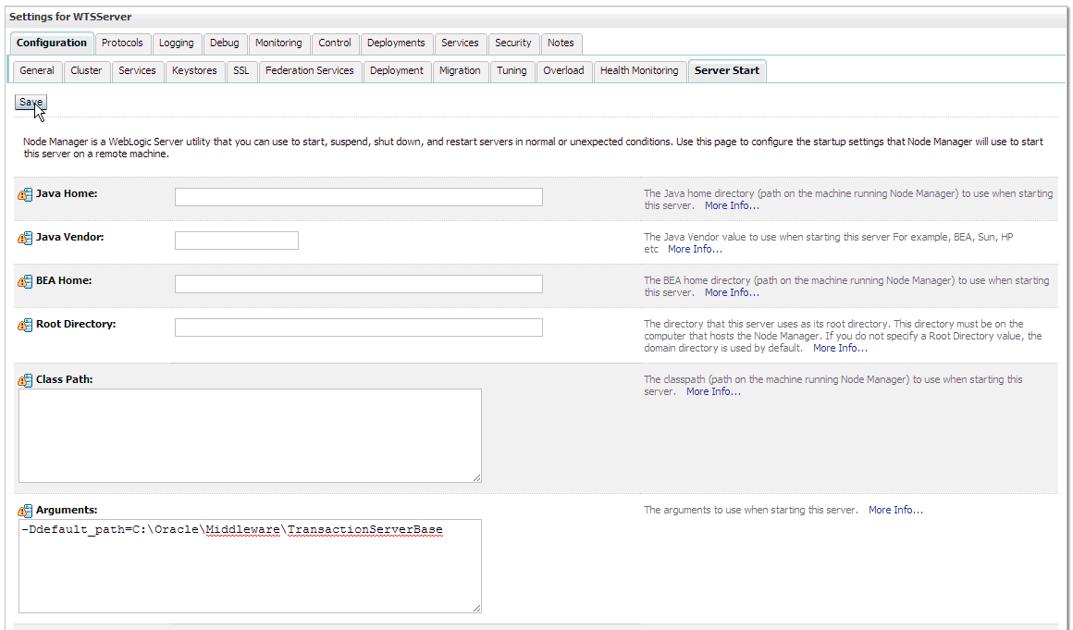Screen dimensions: 1073x630
Task: Click the 'Java Vendor:' label
Action: (69, 237)
